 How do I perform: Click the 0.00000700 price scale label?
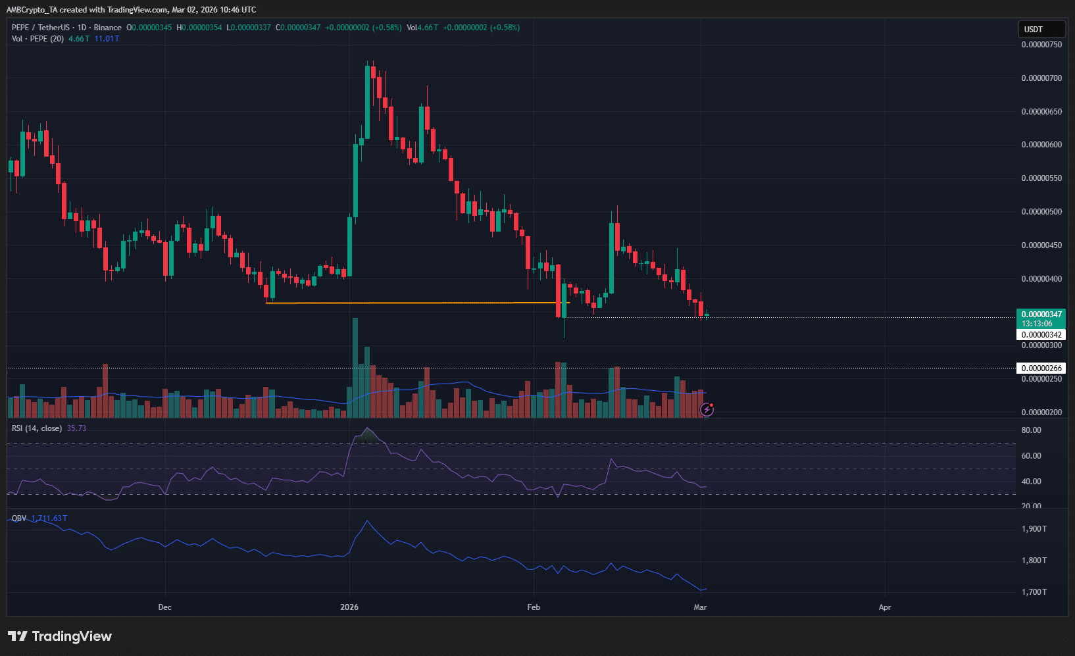point(1041,78)
